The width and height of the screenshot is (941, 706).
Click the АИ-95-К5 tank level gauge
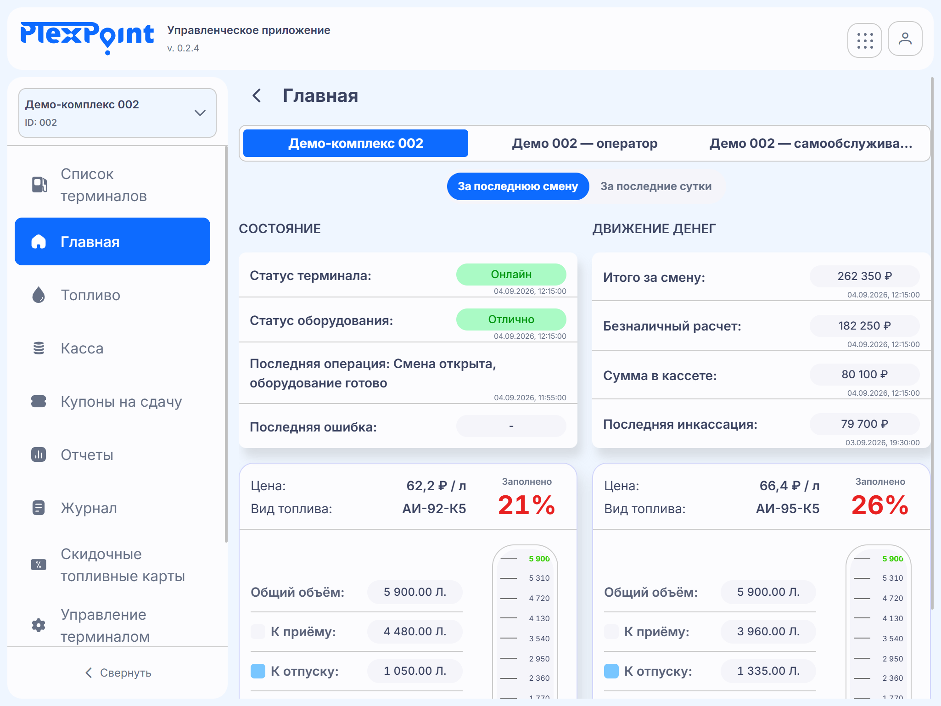pos(878,622)
